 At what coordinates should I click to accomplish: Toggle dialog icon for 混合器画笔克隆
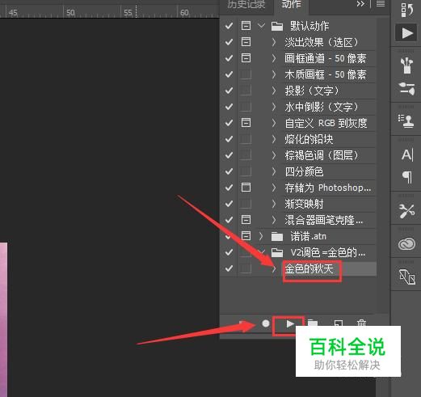pos(246,220)
